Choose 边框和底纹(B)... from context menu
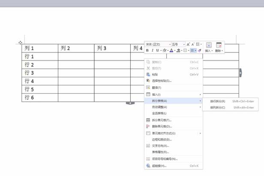The image size is (264, 176). [x=174, y=140]
